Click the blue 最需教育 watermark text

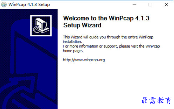(x=156, y=100)
